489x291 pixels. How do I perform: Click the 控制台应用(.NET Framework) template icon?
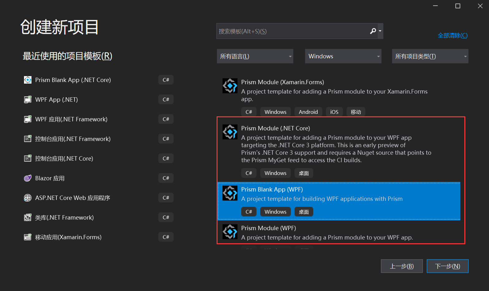[x=28, y=139]
